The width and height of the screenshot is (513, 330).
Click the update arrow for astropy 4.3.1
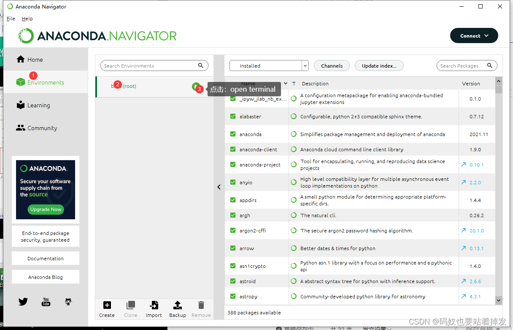click(464, 296)
